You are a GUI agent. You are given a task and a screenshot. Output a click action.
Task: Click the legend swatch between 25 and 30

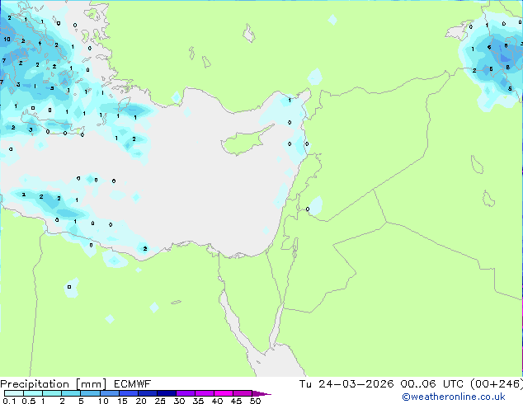click(x=167, y=393)
